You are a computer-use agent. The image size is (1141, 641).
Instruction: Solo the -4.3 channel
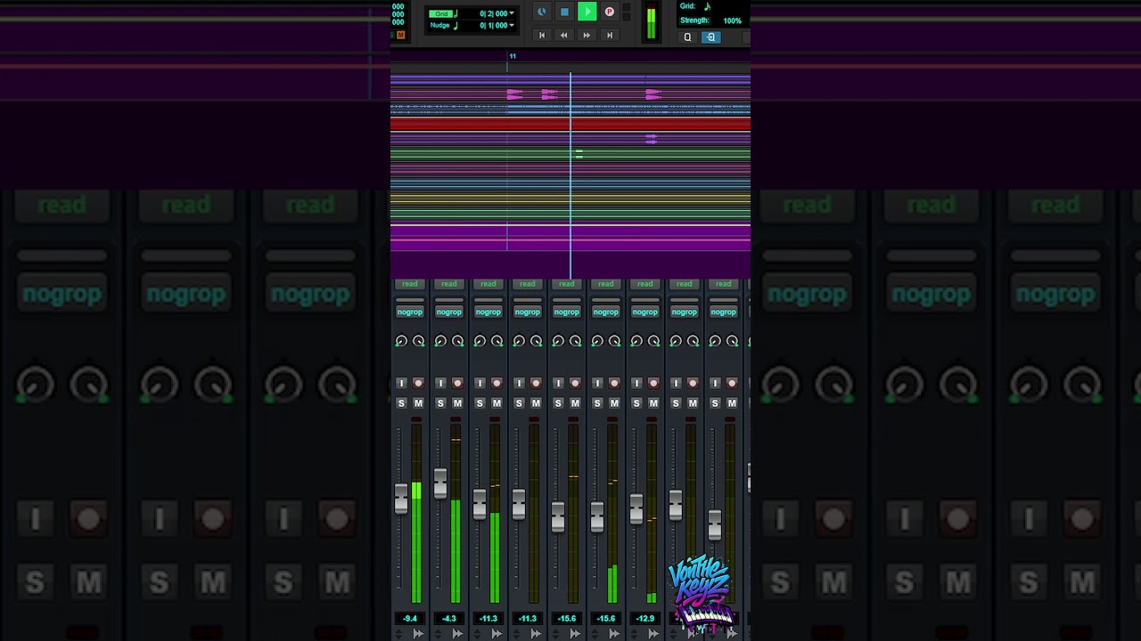click(x=440, y=403)
